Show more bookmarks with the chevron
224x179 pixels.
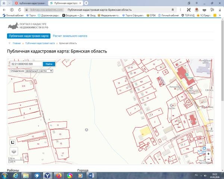point(220,15)
